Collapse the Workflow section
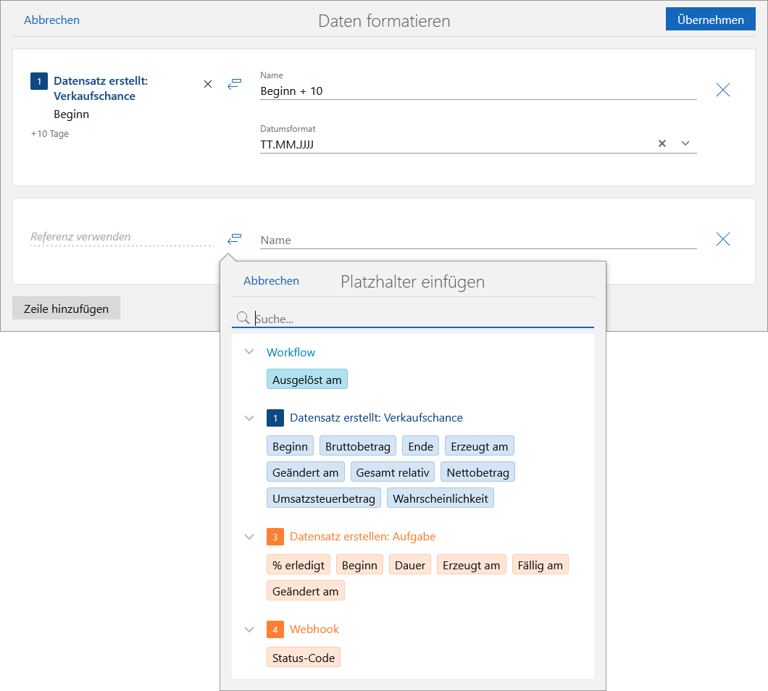Viewport: 768px width, 691px height. tap(249, 352)
